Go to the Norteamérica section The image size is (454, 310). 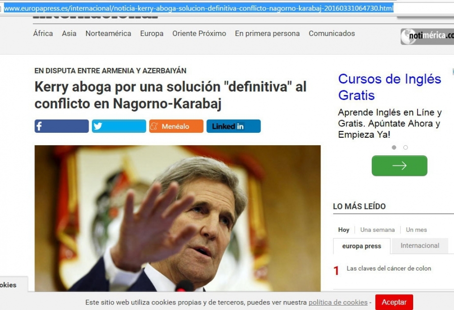(108, 33)
